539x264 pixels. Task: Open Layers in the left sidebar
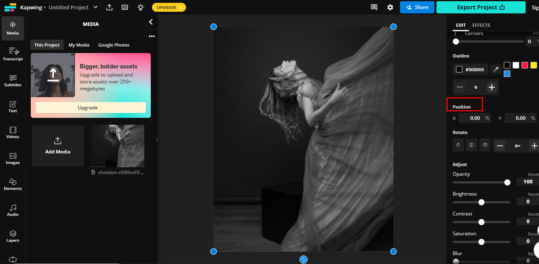pos(13,236)
